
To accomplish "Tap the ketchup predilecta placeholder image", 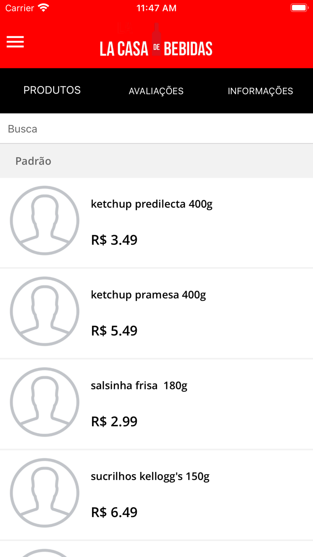I will (x=45, y=221).
